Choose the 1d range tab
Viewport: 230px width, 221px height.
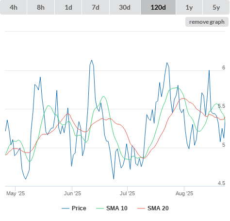click(x=68, y=7)
